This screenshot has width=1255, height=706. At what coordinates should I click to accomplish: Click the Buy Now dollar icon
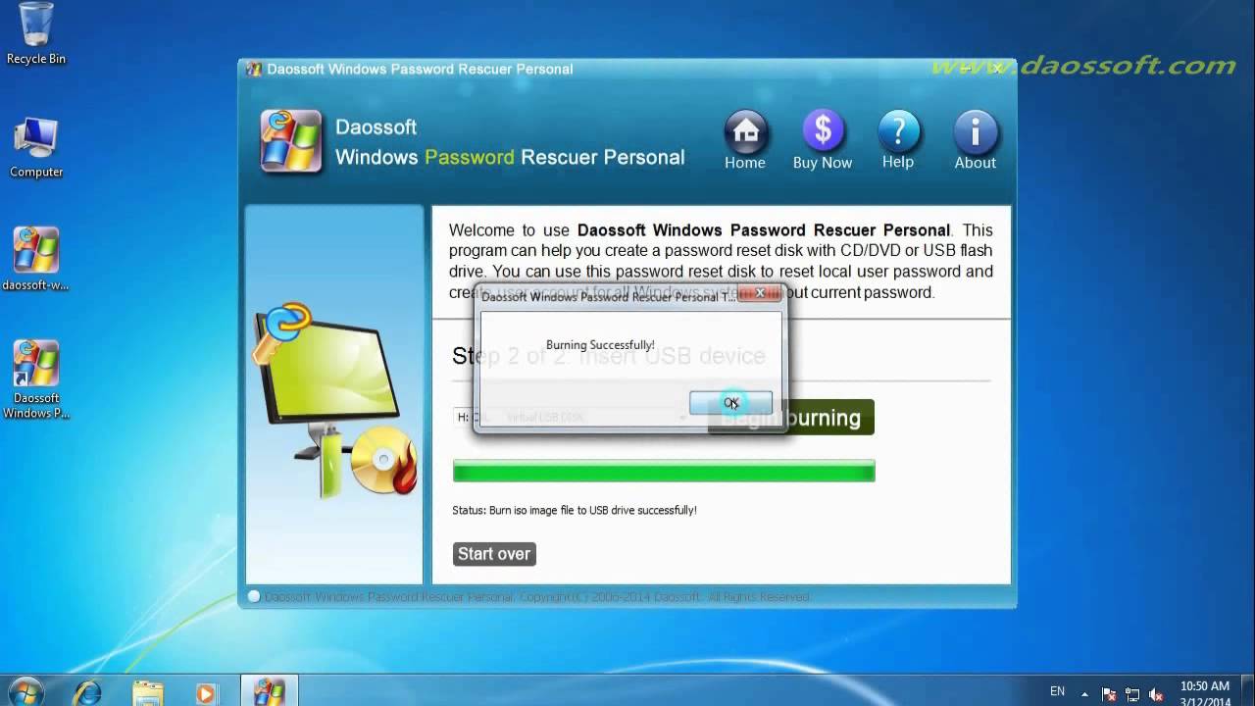coord(823,140)
